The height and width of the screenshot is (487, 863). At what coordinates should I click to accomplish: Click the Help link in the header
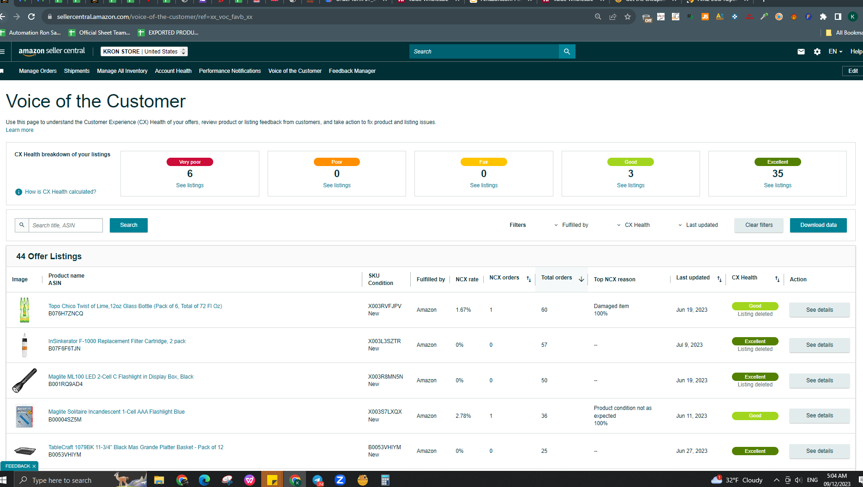856,52
